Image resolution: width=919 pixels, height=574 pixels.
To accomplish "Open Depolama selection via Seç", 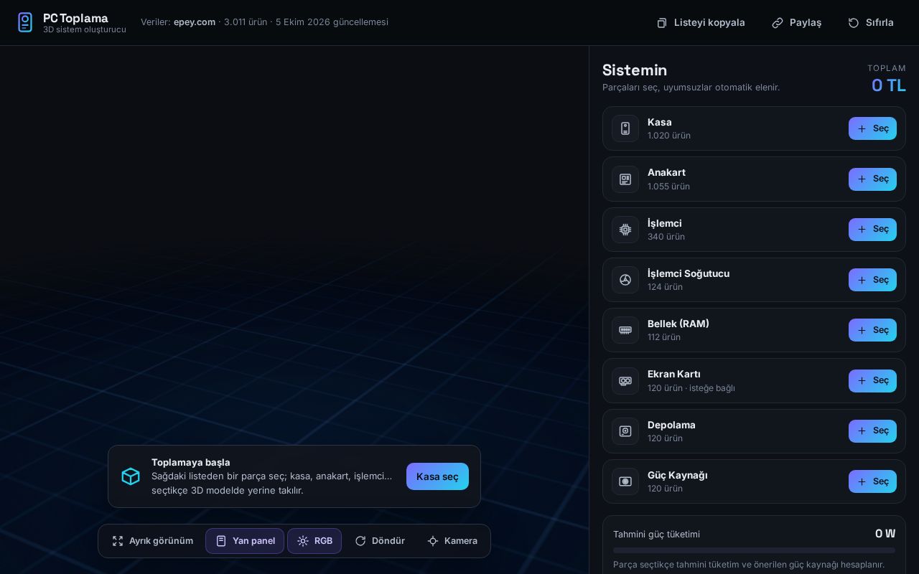I will point(872,431).
